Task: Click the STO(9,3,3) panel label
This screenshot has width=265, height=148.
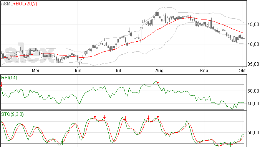Action: tap(13, 114)
